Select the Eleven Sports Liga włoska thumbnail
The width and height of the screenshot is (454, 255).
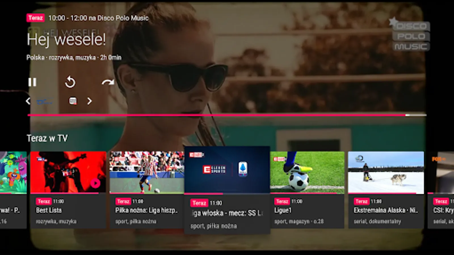pyautogui.click(x=227, y=170)
